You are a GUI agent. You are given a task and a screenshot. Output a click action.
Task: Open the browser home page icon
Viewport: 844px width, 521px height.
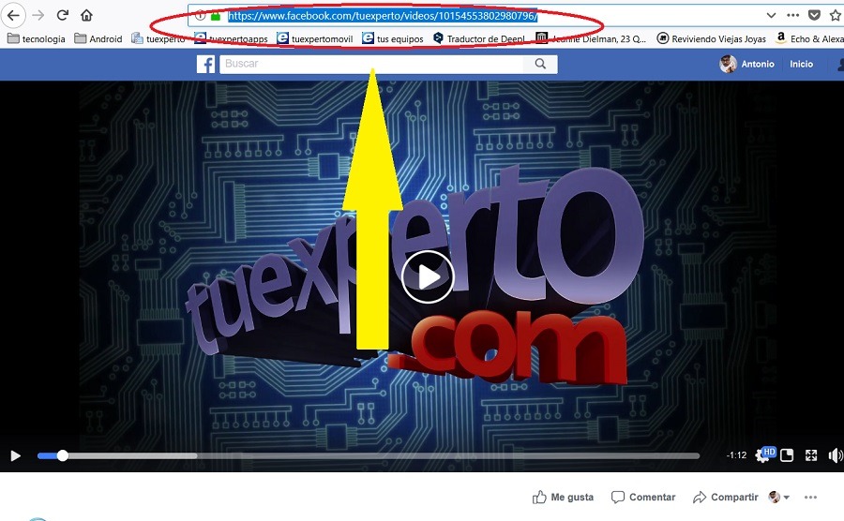coord(86,15)
